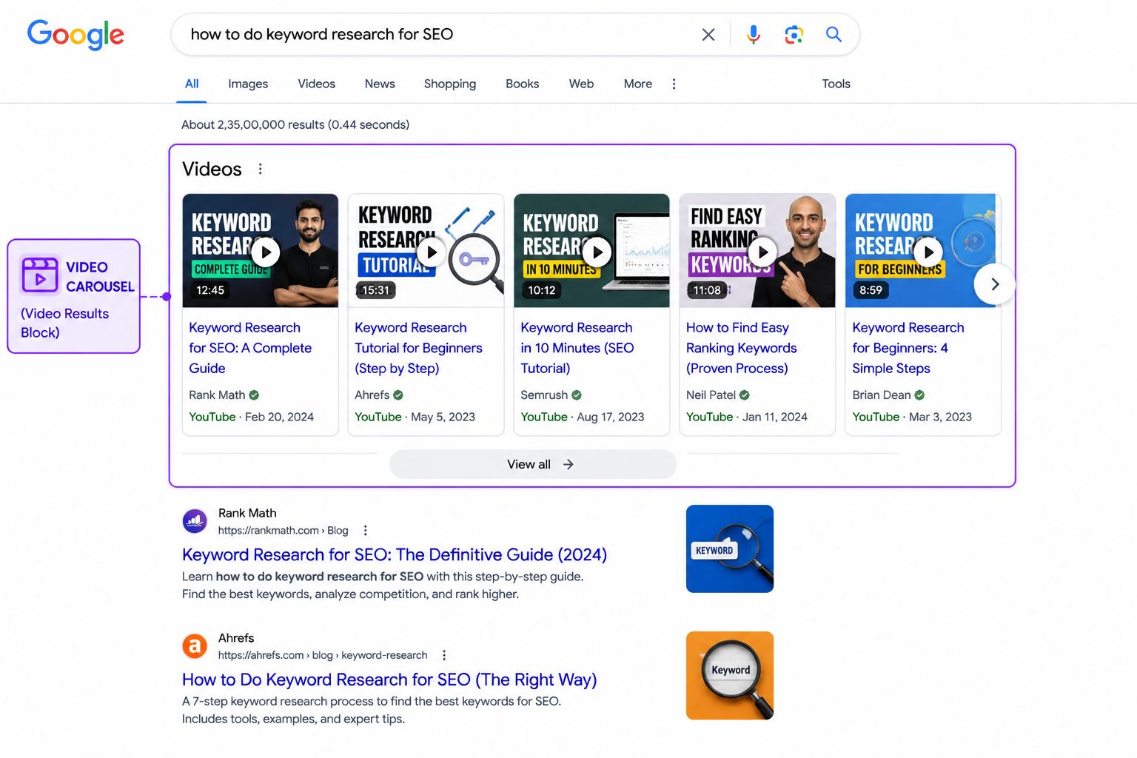
Task: Open 'Keyword Research for SEO: A Complete Guide' link
Action: click(x=250, y=348)
